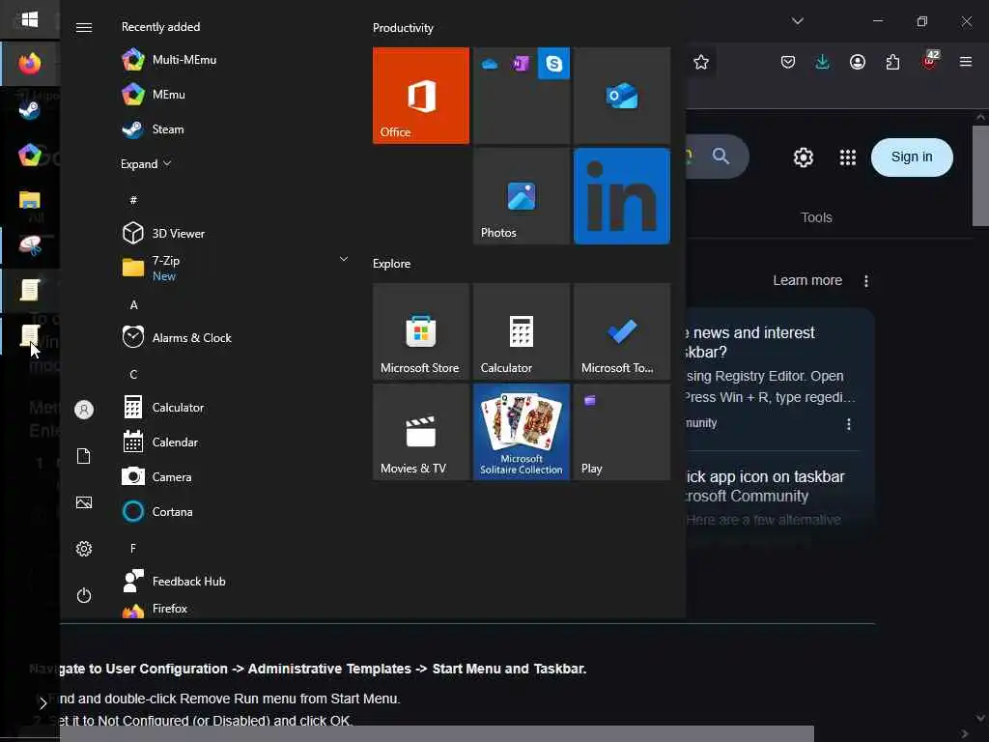Open the 'app icon on taskbar' search result
Image resolution: width=989 pixels, height=742 pixels.
[765, 487]
